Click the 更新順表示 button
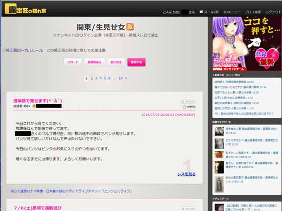Screen dimensions: 282x211 coord(94,62)
